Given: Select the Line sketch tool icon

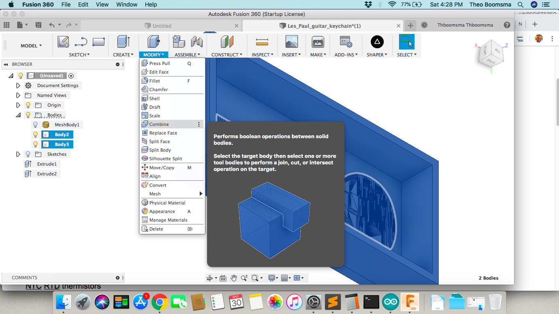Looking at the screenshot, I should (81, 41).
